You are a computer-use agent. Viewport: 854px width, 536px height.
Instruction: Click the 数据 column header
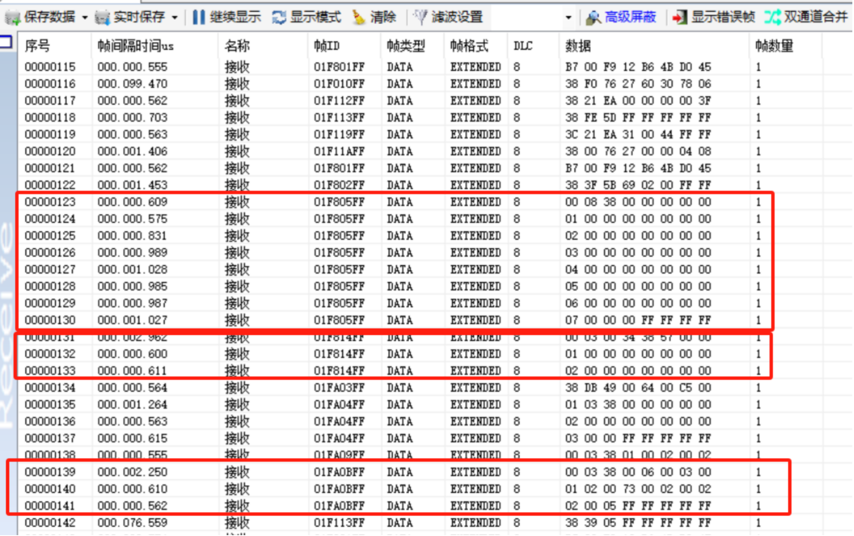click(x=578, y=46)
